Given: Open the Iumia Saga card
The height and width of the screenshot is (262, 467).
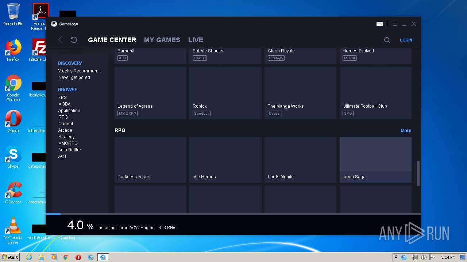Looking at the screenshot, I should coord(375,160).
